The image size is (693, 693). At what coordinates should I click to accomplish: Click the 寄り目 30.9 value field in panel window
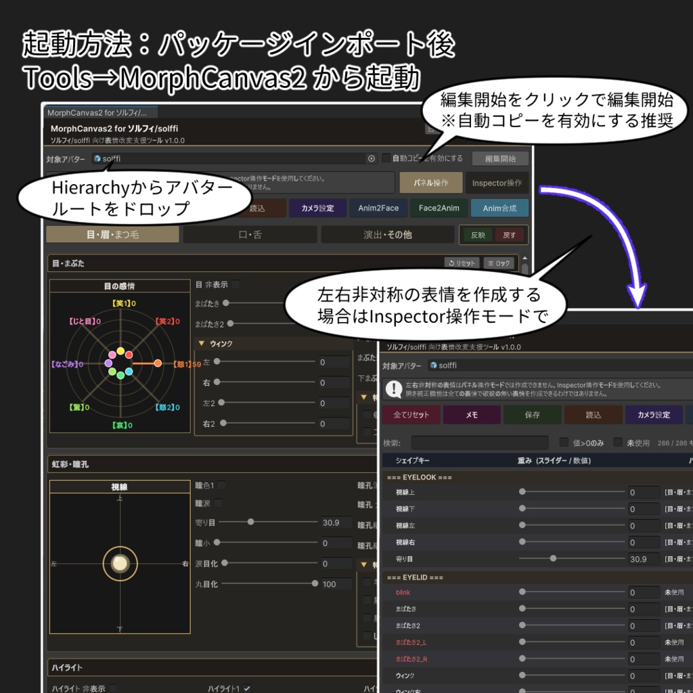(336, 522)
